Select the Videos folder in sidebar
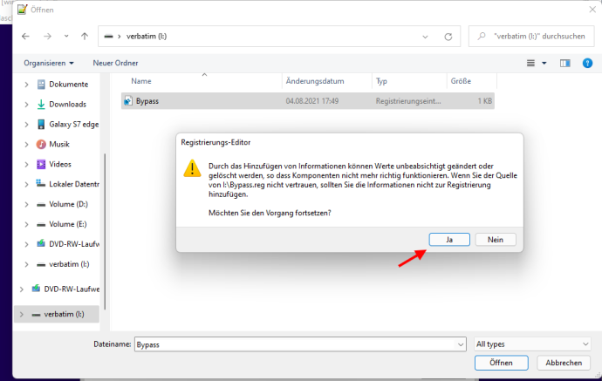Viewport: 602px width, 381px height. [59, 164]
